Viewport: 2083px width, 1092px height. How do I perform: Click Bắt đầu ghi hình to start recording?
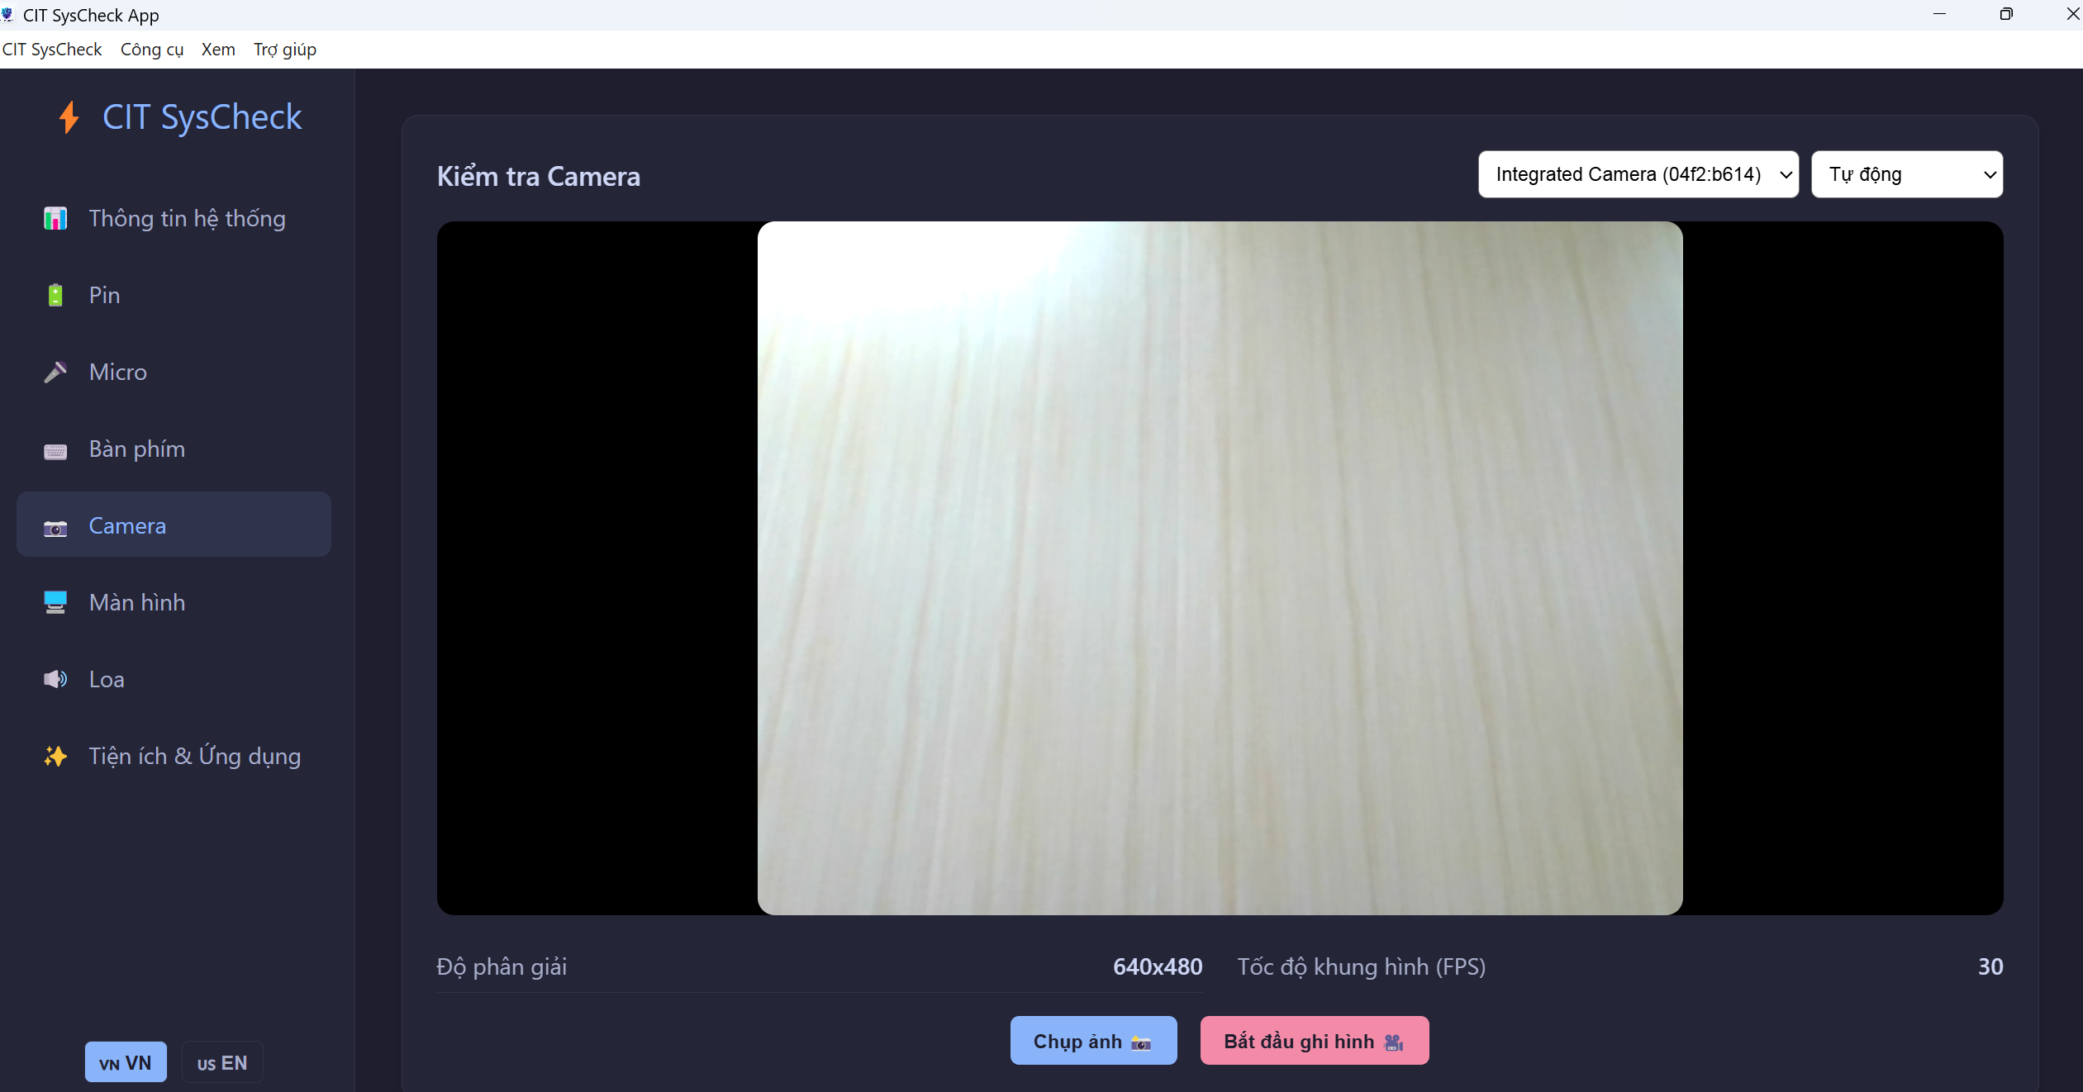(x=1314, y=1040)
